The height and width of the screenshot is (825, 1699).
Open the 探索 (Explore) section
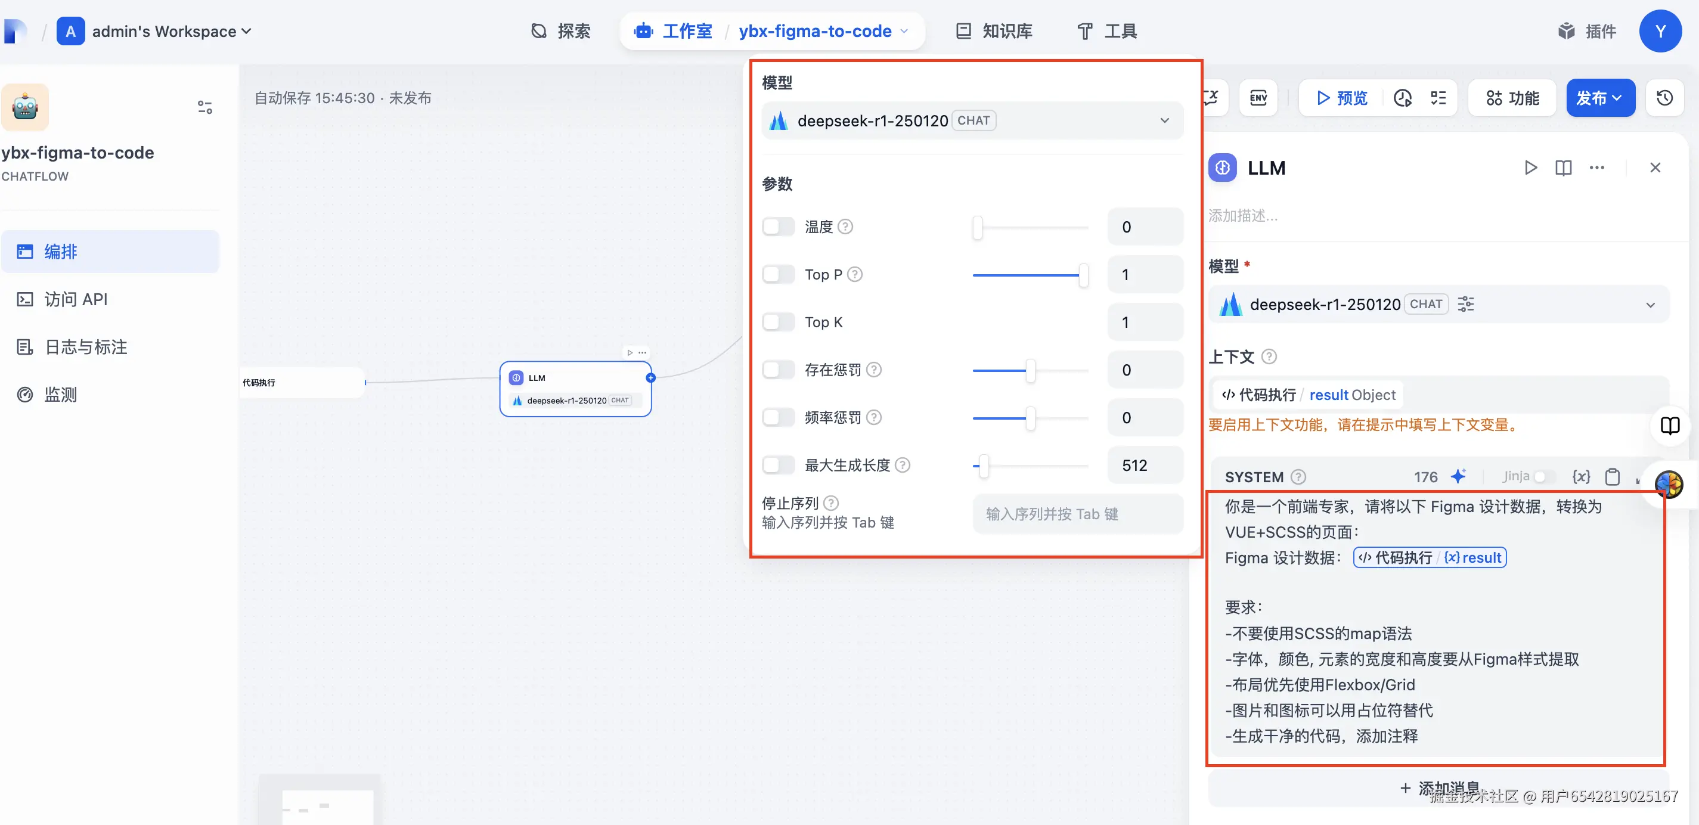pyautogui.click(x=562, y=31)
